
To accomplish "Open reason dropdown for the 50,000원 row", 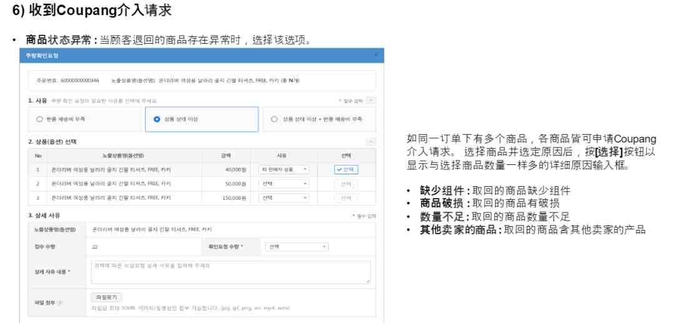I will tap(284, 184).
